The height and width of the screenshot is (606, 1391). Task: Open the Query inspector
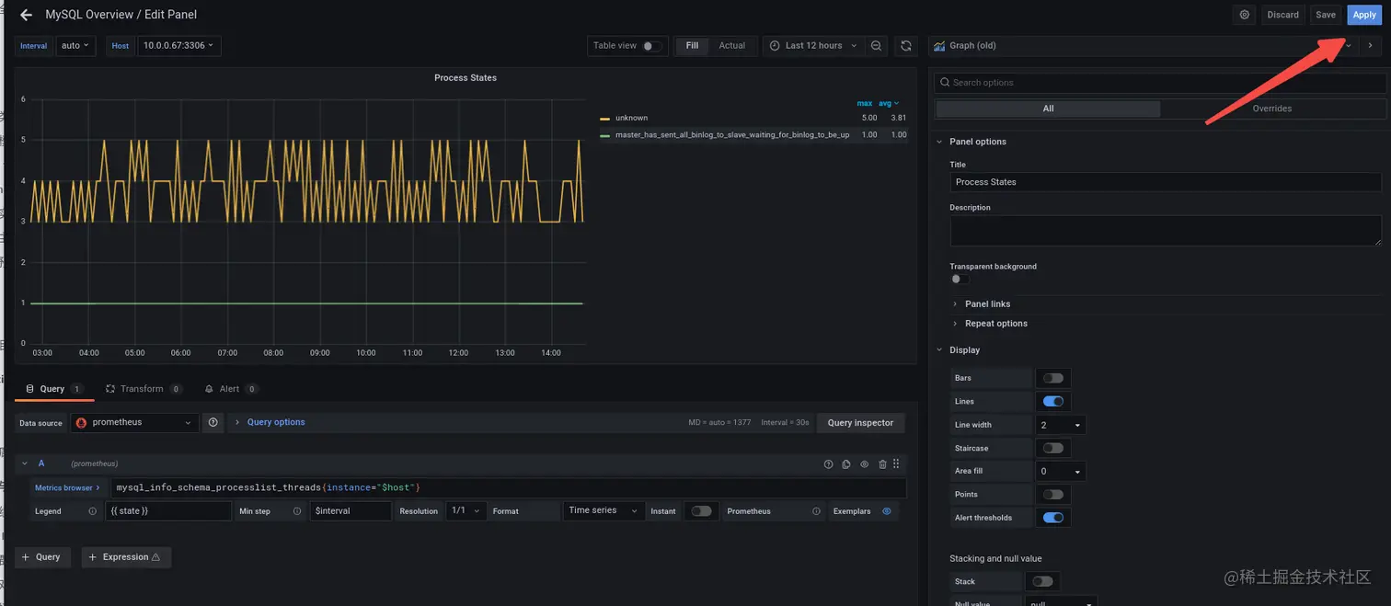pos(860,423)
